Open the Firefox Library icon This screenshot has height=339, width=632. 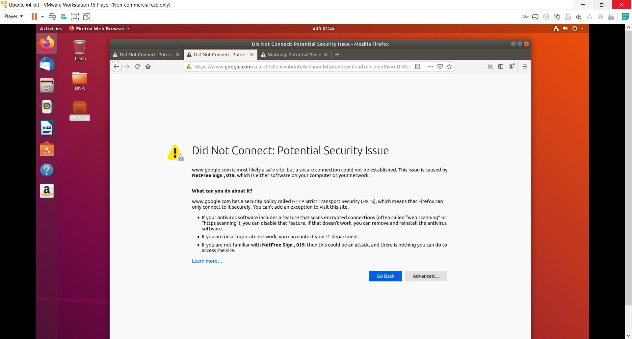point(490,66)
